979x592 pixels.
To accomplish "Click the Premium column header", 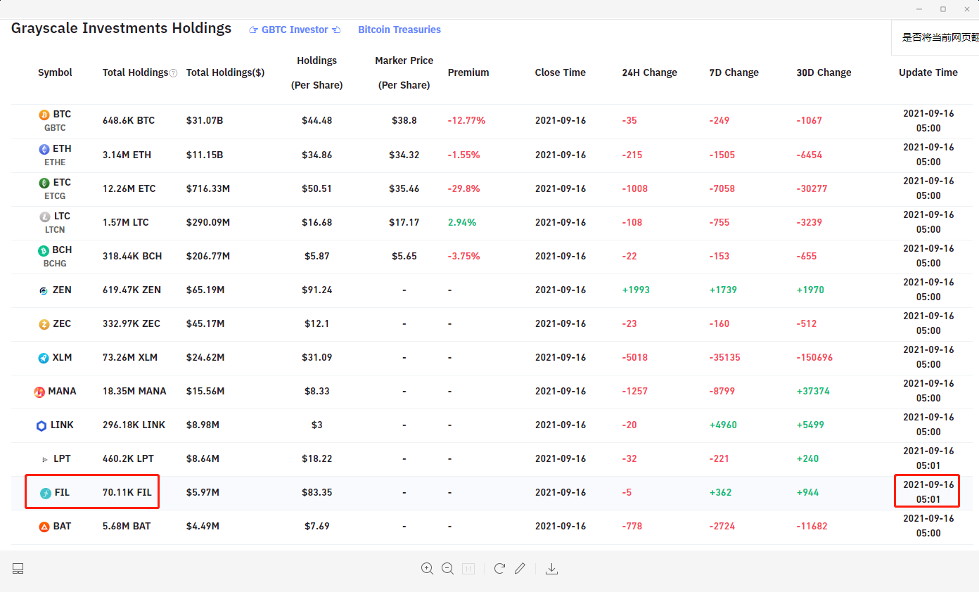I will point(468,72).
